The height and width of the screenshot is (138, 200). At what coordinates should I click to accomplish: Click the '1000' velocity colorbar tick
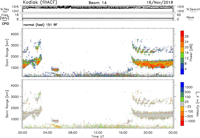pyautogui.click(x=188, y=87)
